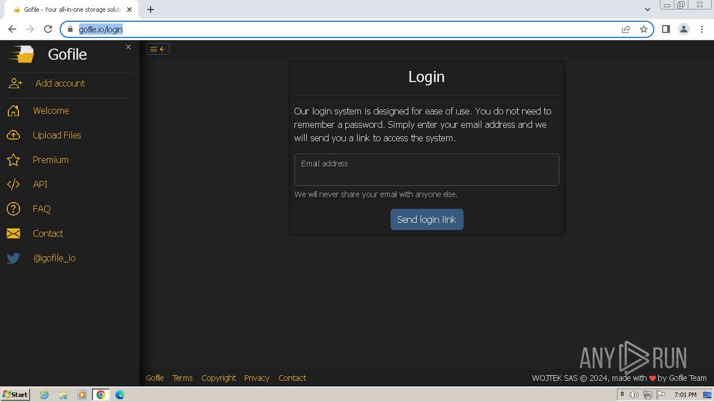Open footer Contact link
714x402 pixels.
click(292, 378)
